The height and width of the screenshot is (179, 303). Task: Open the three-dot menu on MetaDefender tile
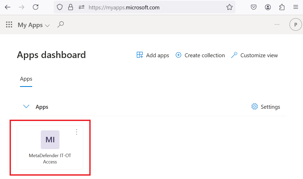(77, 132)
